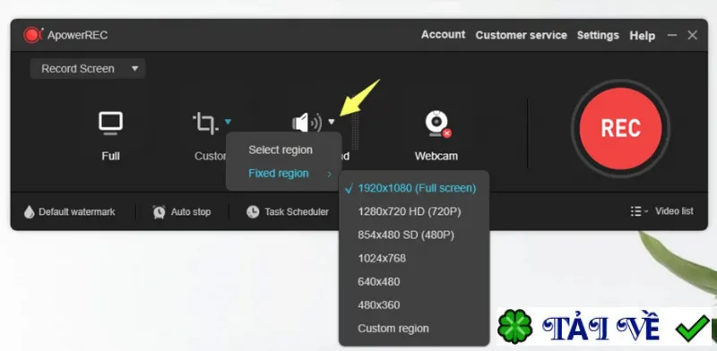
Task: Click the Auto stop alarm clock icon
Action: (160, 211)
